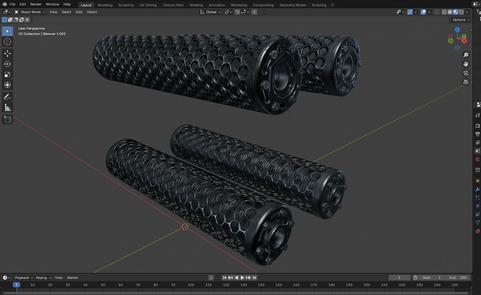The image size is (481, 295).
Task: Open the Modifiers wrench tab
Action: (x=477, y=189)
